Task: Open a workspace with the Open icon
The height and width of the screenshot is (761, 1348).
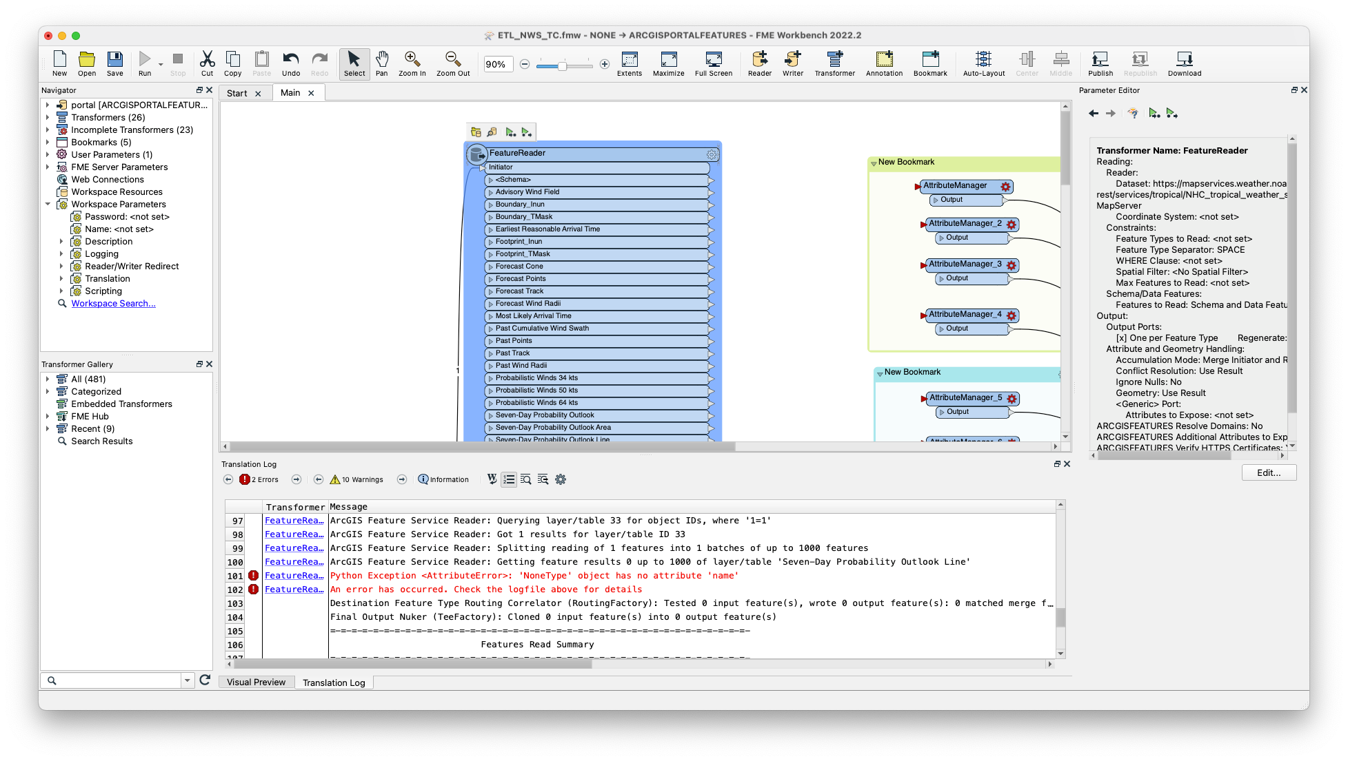Action: (87, 63)
